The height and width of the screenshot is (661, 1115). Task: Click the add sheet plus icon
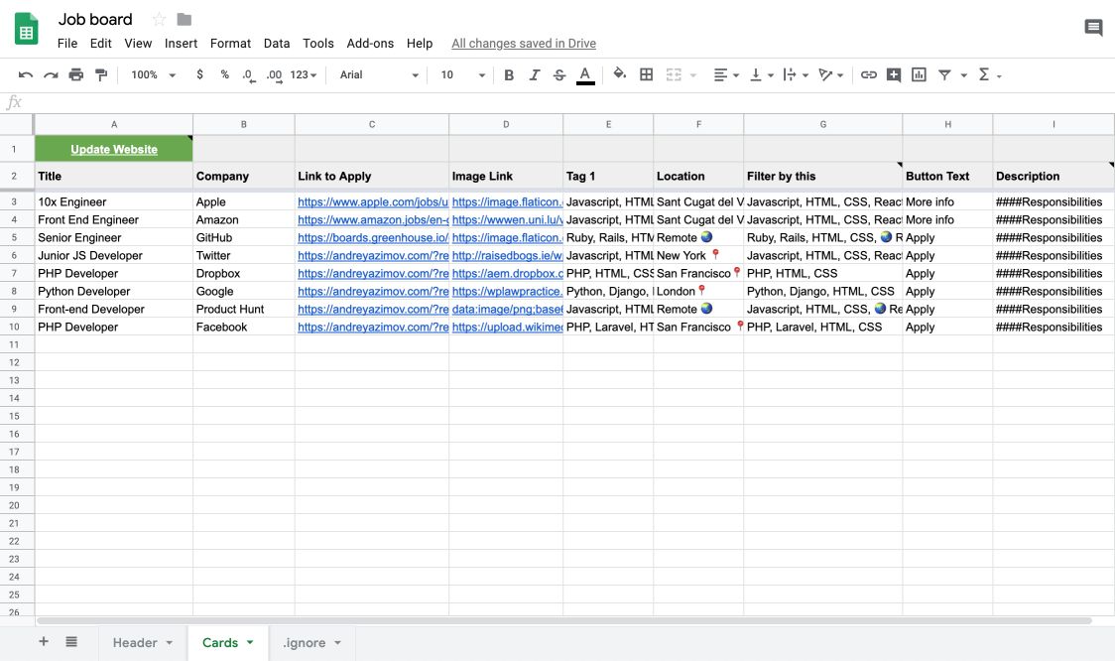pyautogui.click(x=43, y=642)
